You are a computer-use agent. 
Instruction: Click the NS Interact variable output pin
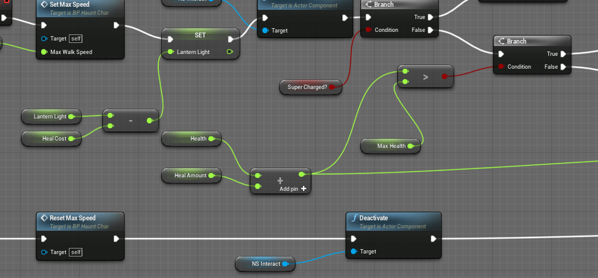click(x=285, y=264)
